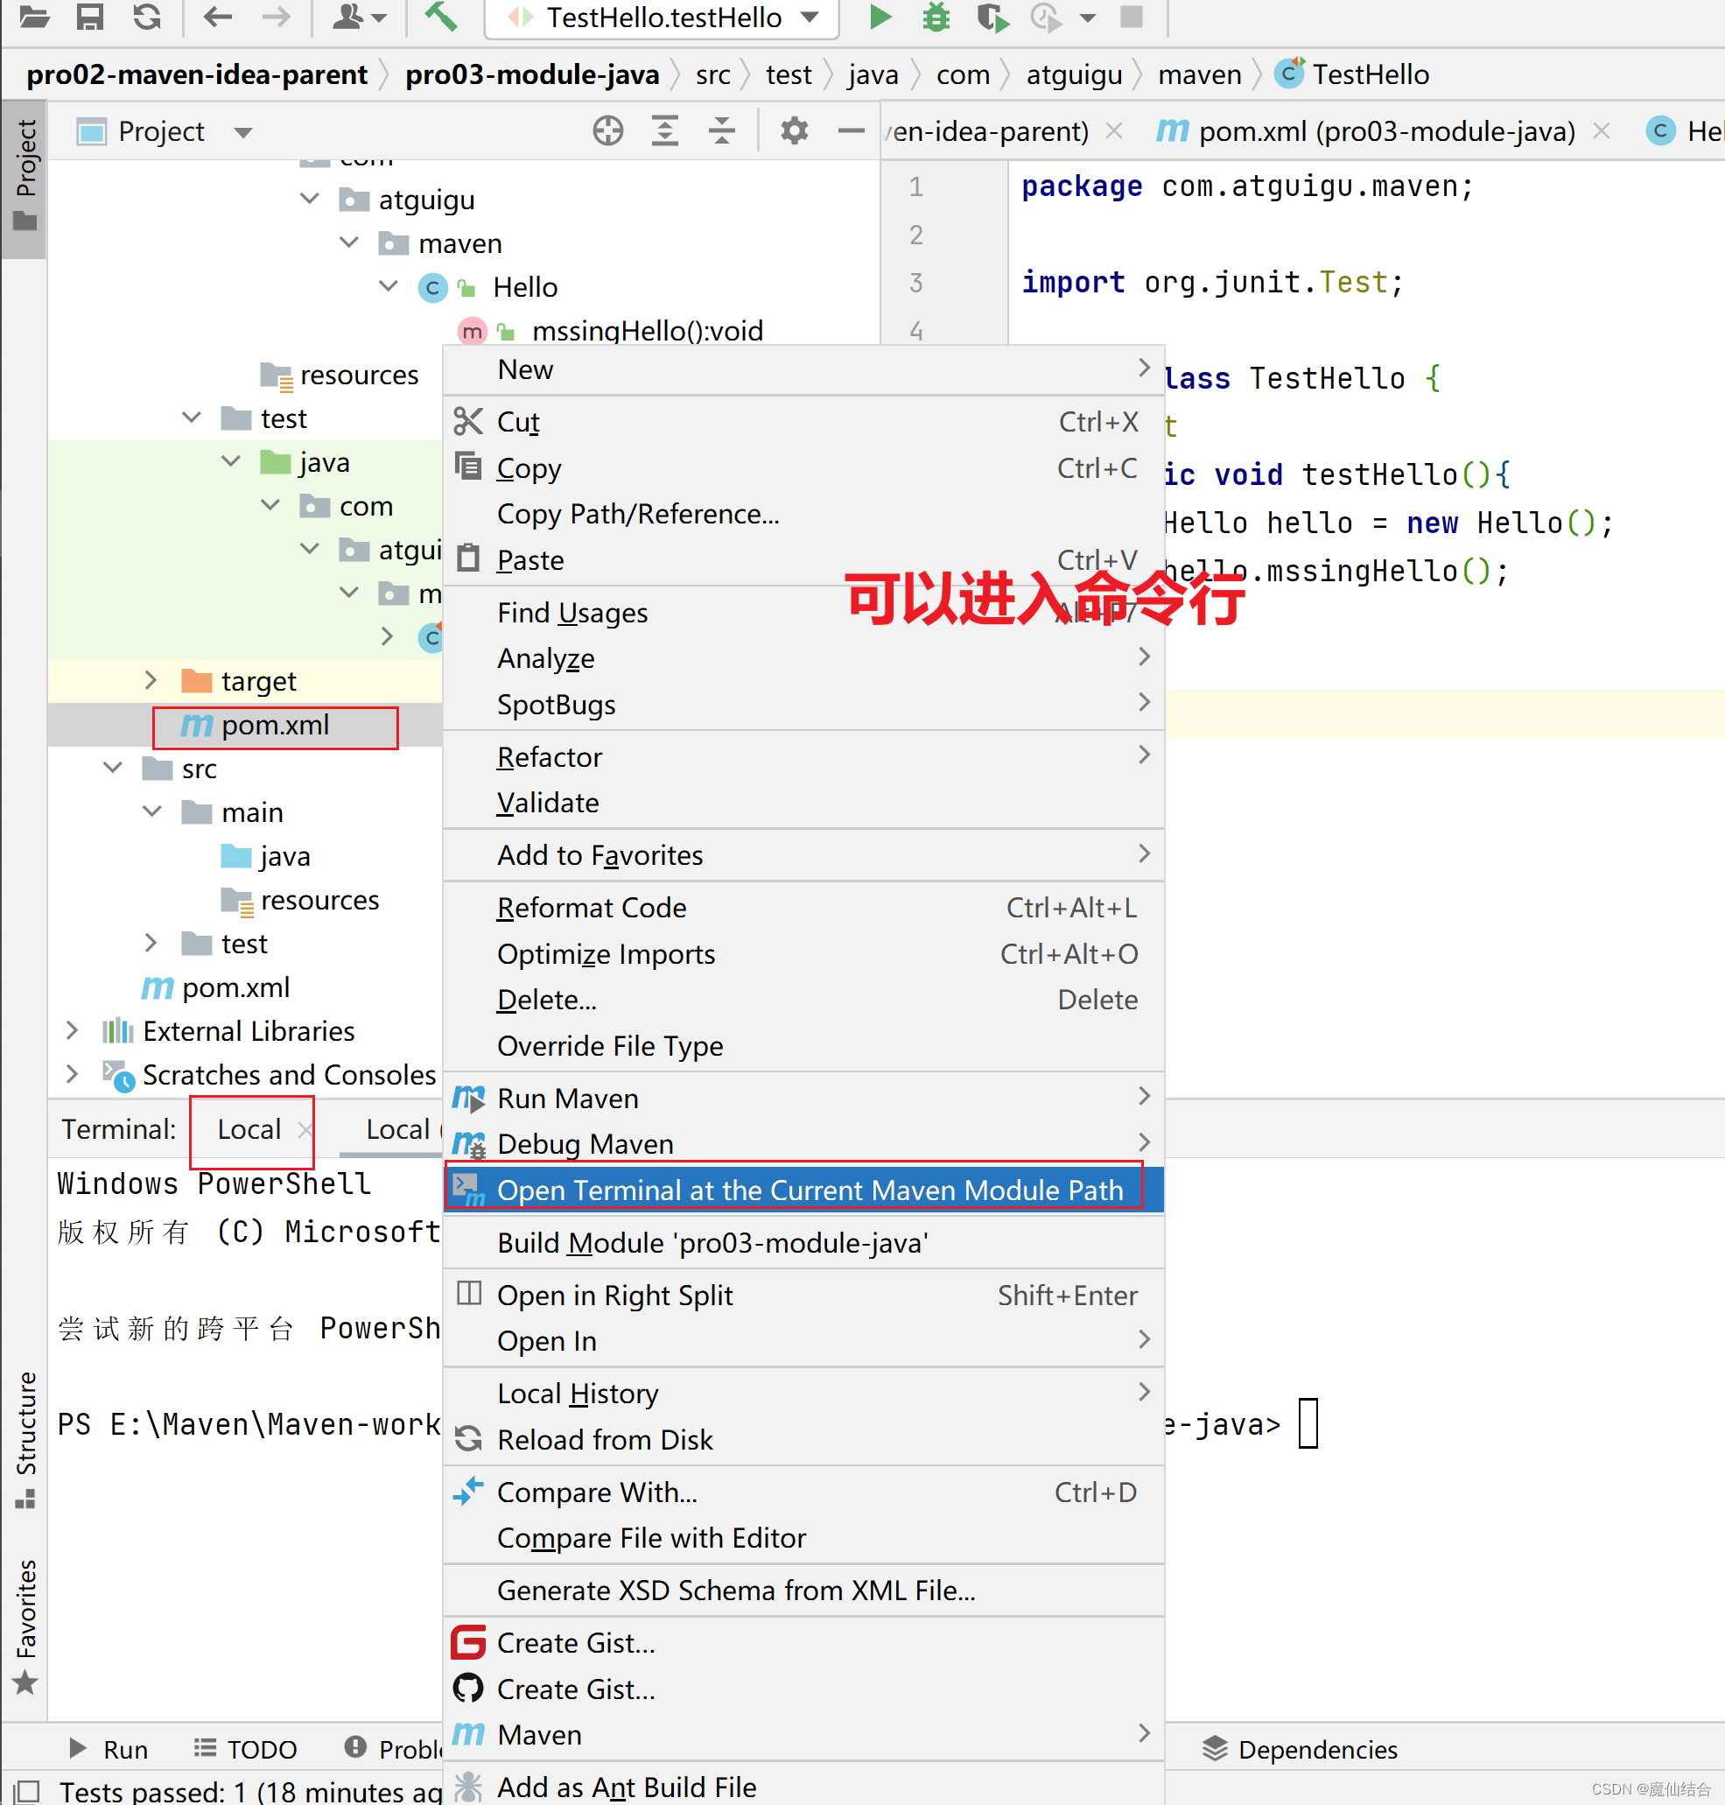Expand External Libraries node
The height and width of the screenshot is (1805, 1725).
click(73, 1029)
